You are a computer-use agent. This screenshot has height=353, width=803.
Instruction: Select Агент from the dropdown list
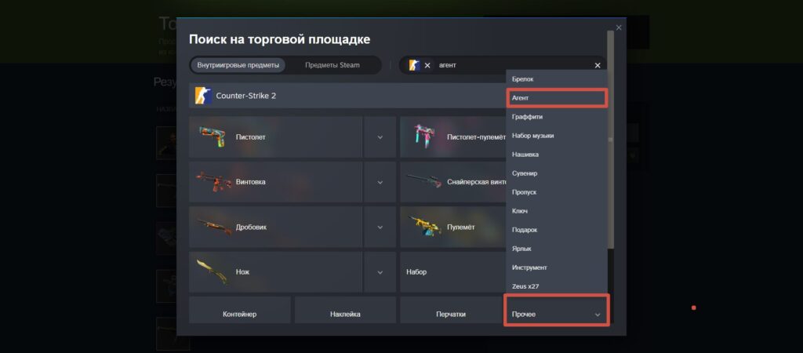tap(557, 98)
